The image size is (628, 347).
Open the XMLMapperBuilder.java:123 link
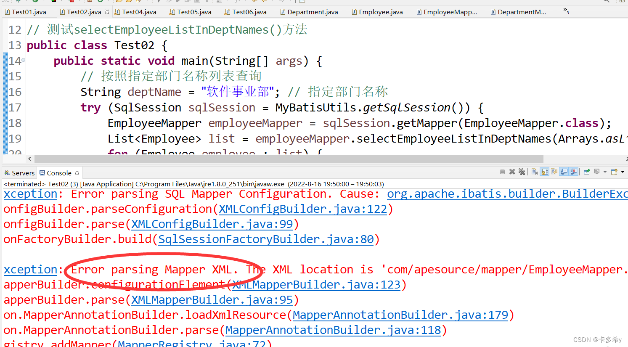(x=316, y=285)
